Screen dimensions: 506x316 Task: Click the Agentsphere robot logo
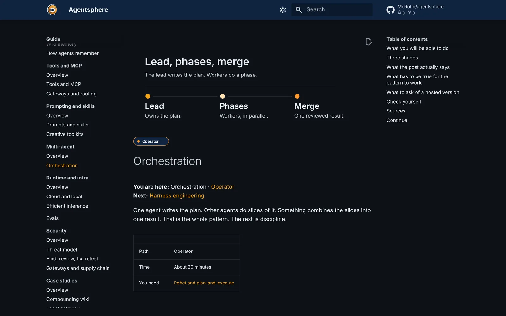tap(52, 10)
